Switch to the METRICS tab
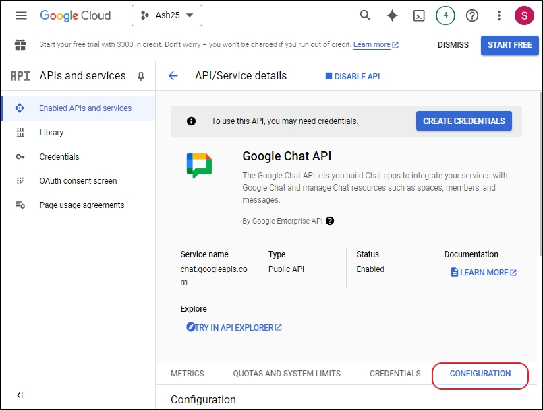This screenshot has width=543, height=410. (x=188, y=374)
